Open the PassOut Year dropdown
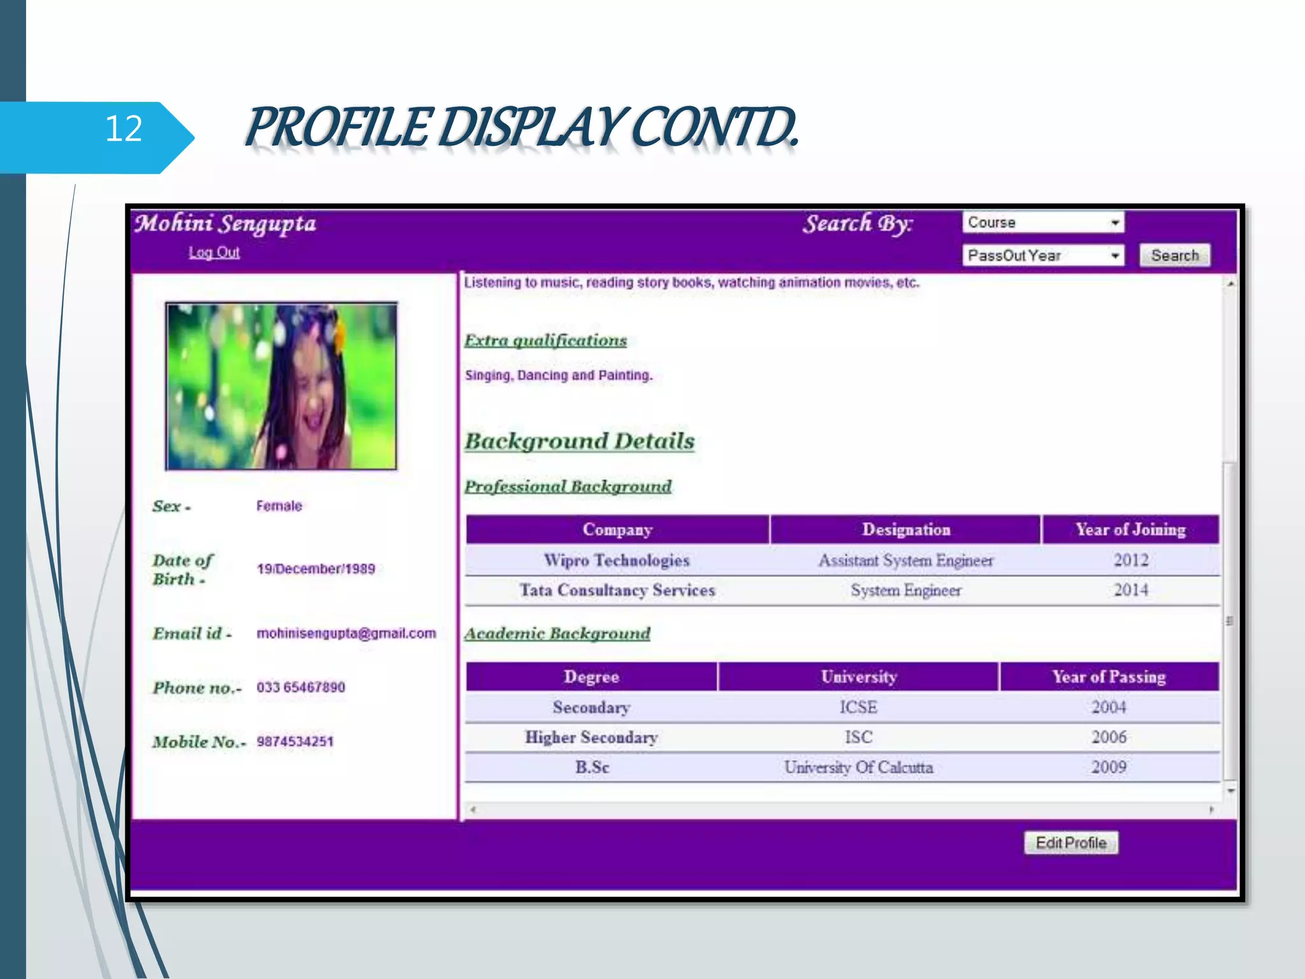 [1043, 256]
